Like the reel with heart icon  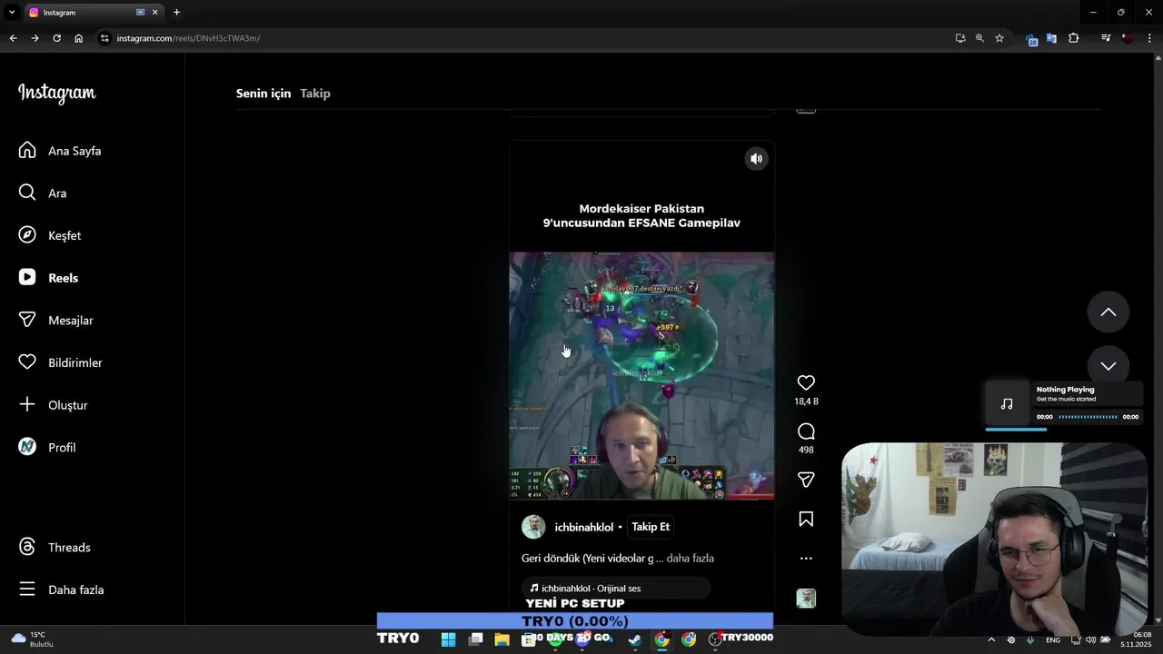806,382
